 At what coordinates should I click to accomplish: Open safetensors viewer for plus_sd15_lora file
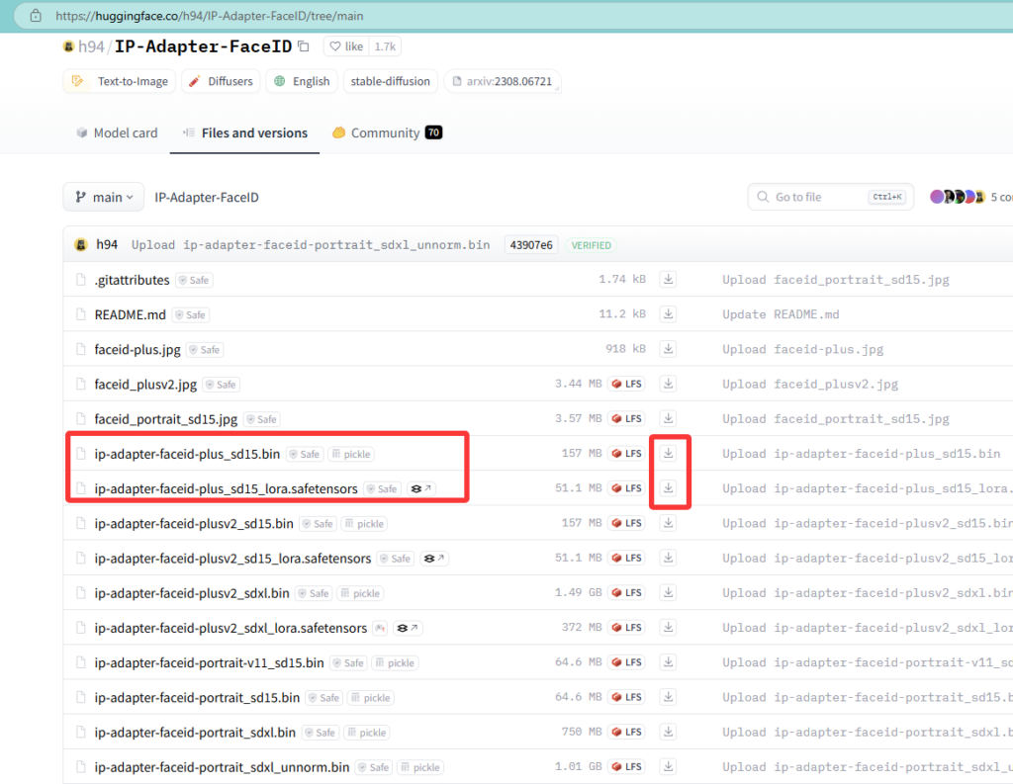click(x=421, y=488)
